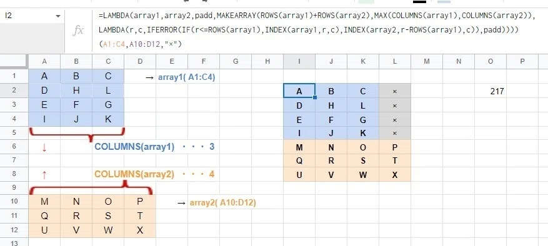Select cell C3 containing letter G

(x=108, y=105)
